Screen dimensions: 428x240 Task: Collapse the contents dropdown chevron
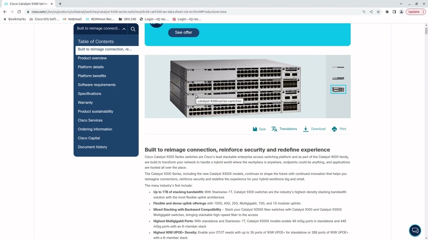[x=124, y=29]
